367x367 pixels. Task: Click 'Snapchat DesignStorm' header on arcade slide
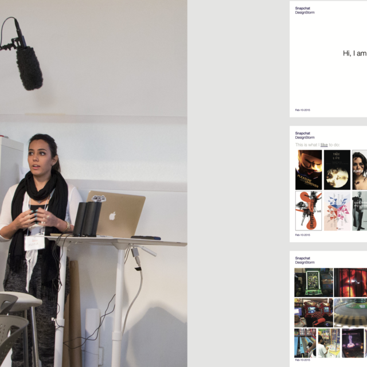304,260
